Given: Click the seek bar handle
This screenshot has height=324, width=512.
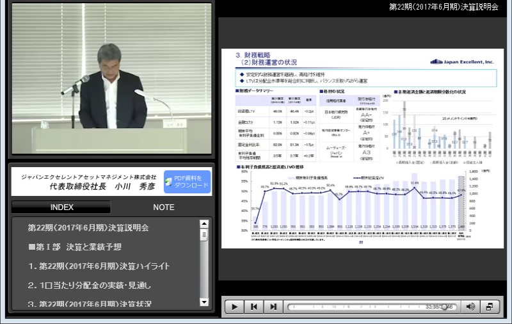Looking at the screenshot, I should click(444, 307).
